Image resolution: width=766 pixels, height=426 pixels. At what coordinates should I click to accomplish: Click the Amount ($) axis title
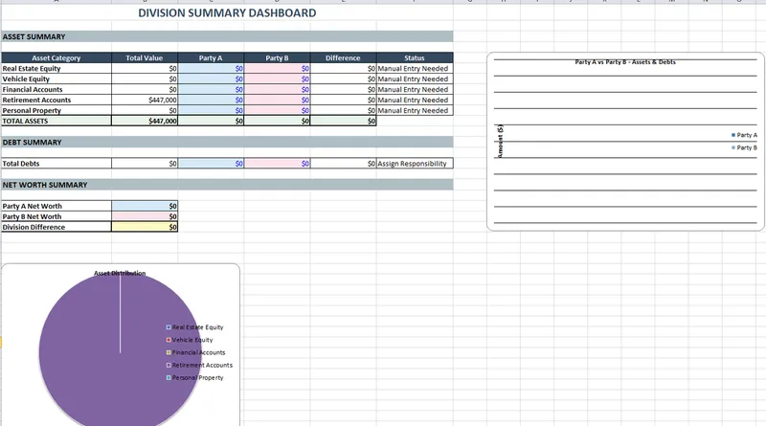tap(500, 141)
